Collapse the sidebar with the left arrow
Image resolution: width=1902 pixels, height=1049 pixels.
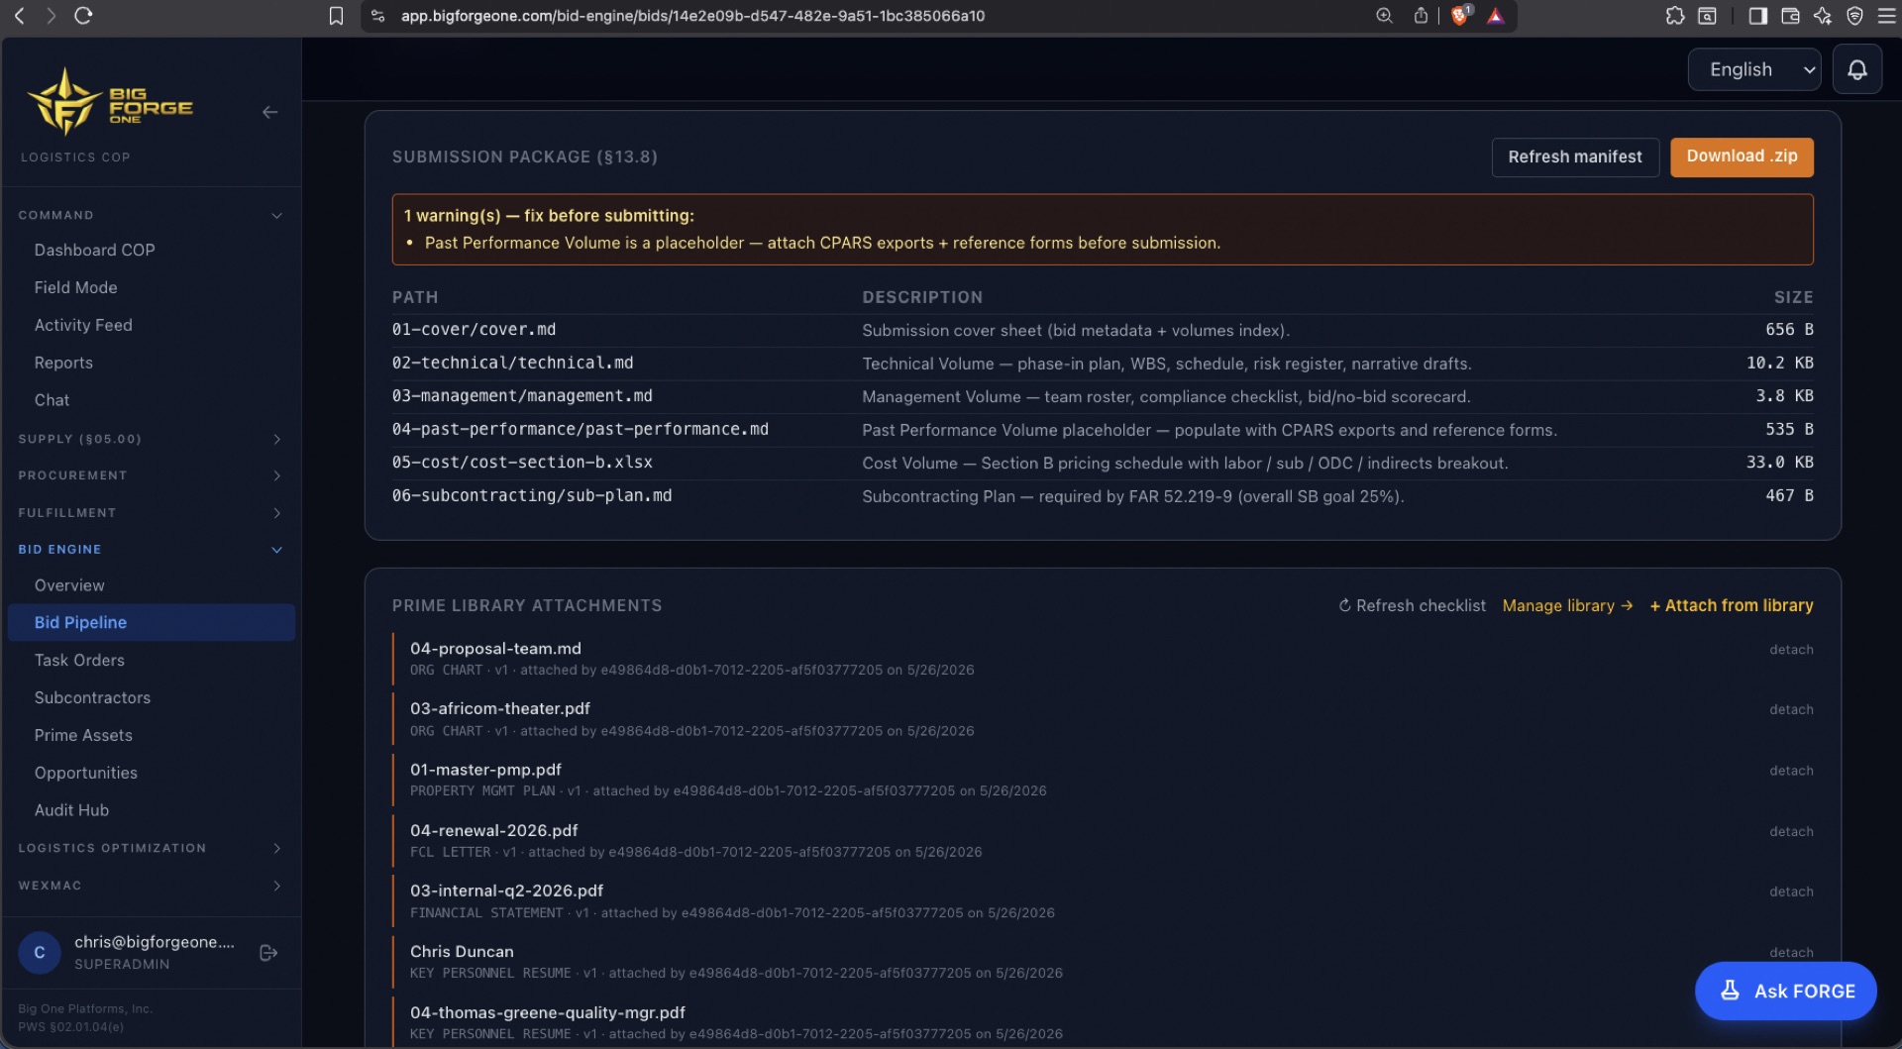pyautogui.click(x=269, y=112)
